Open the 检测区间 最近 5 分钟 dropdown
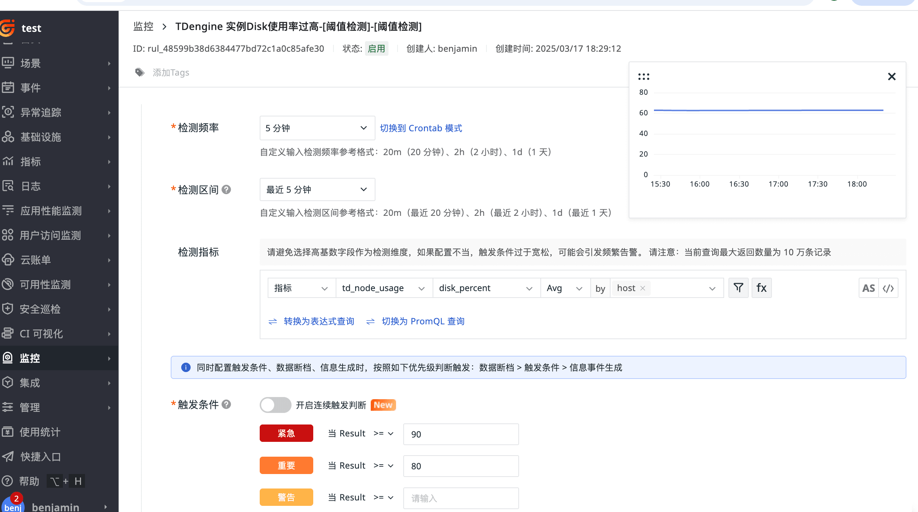This screenshot has width=918, height=512. tap(317, 189)
